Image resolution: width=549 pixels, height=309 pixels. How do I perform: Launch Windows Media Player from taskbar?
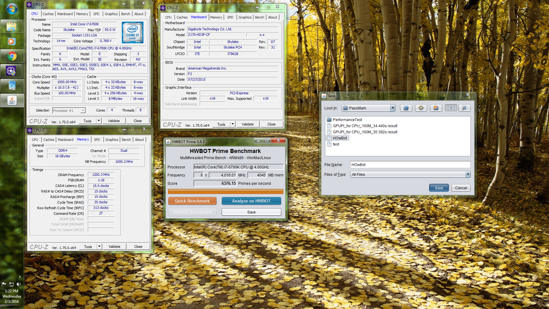point(12,41)
